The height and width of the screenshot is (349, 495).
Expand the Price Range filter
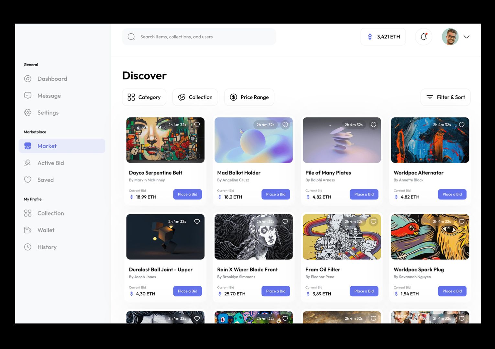[249, 97]
